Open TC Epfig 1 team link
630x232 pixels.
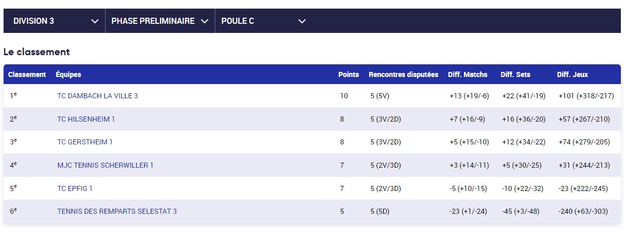coord(75,188)
